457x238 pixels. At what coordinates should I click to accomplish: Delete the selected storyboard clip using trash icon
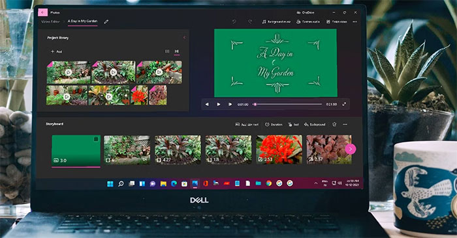(x=334, y=124)
